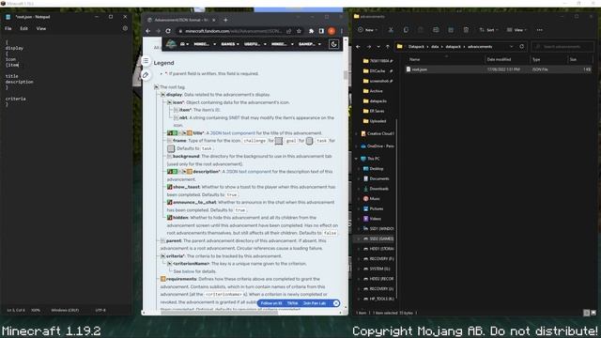Screen dimensions: 601x338
Task: Toggle the wiki dark mode moon button
Action: coord(334,44)
